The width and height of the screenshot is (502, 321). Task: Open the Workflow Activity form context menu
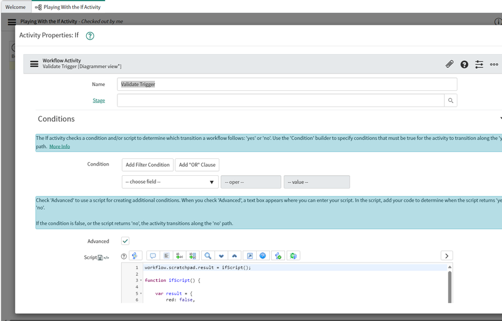(34, 64)
